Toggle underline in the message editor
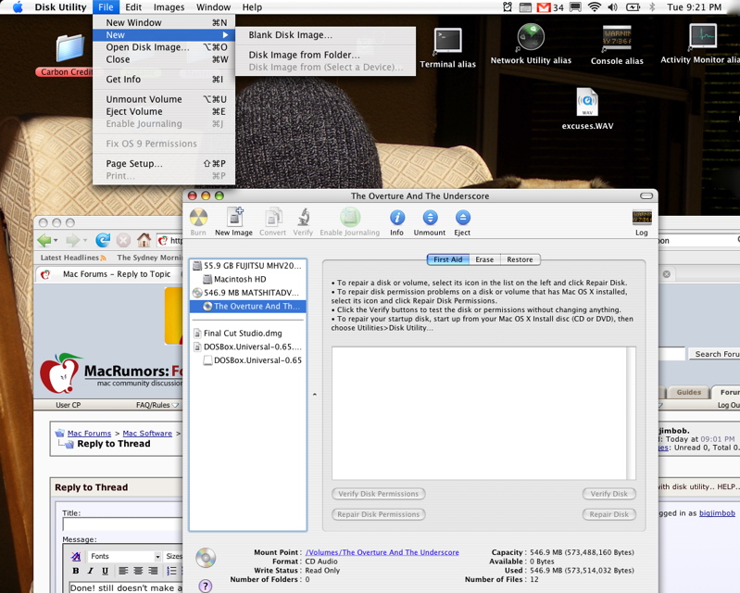Image resolution: width=740 pixels, height=593 pixels. [105, 571]
